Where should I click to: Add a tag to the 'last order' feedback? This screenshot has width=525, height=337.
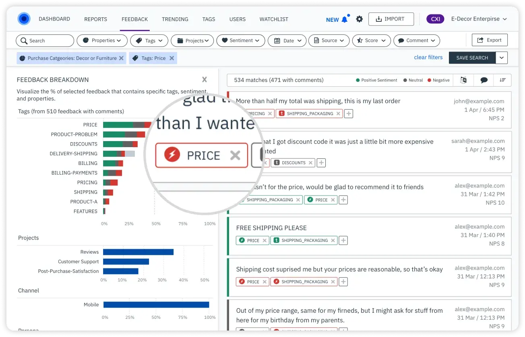[349, 114]
